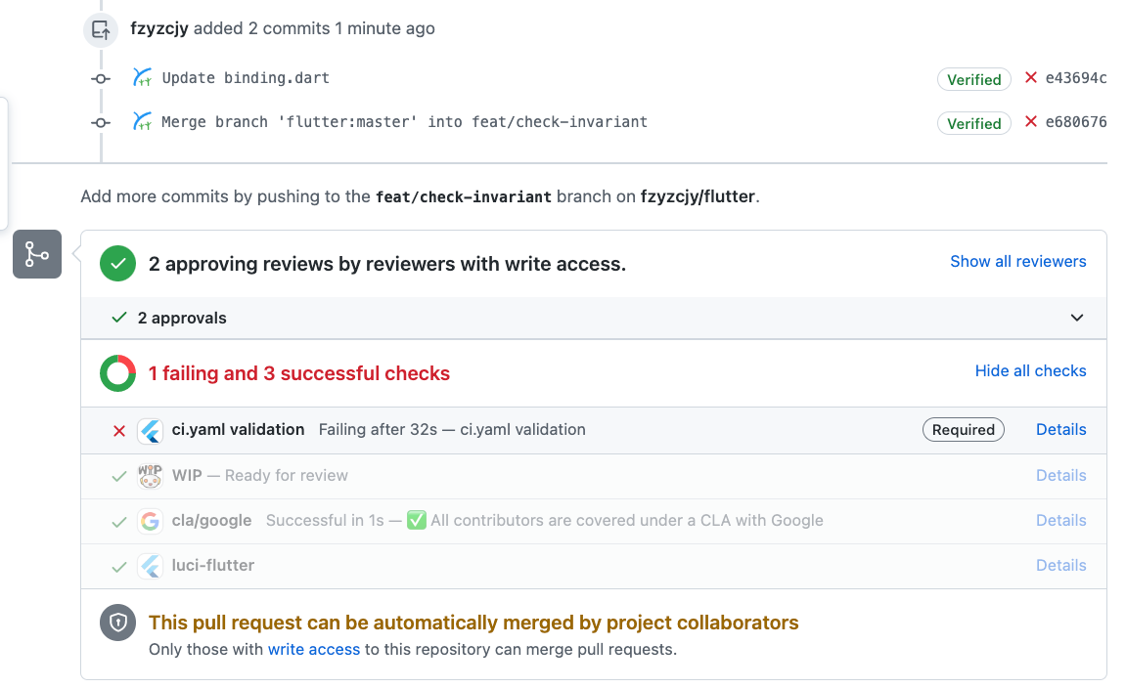Open Details for ci.yaml validation

(x=1060, y=430)
